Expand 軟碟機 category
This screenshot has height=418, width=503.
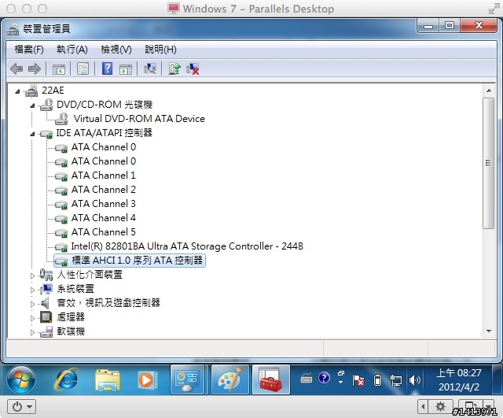(x=32, y=332)
